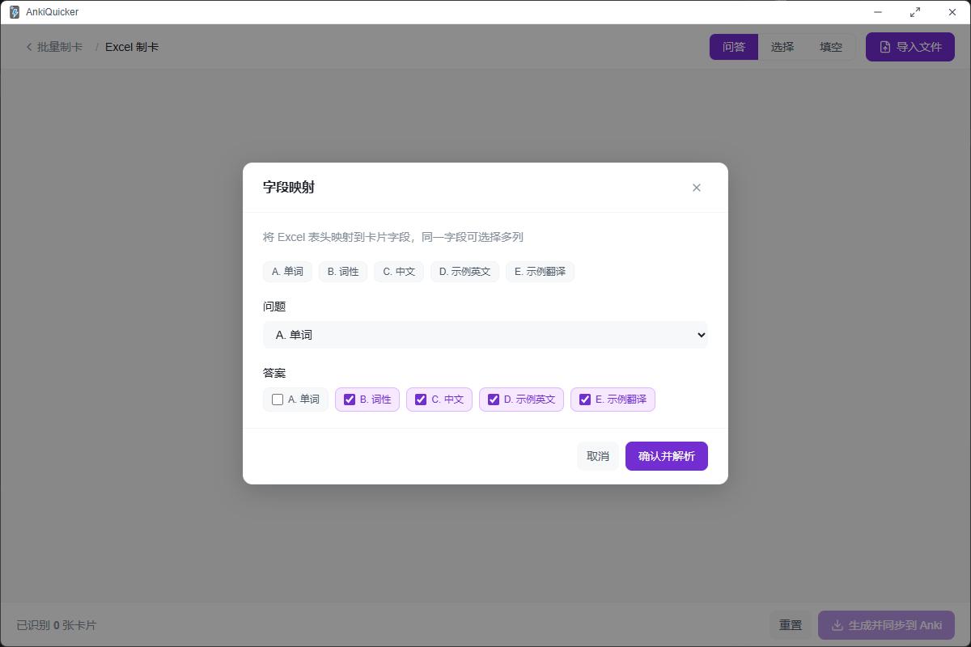Uncheck the D. 示例英文 answer checkbox
This screenshot has height=647, width=971.
tap(494, 400)
